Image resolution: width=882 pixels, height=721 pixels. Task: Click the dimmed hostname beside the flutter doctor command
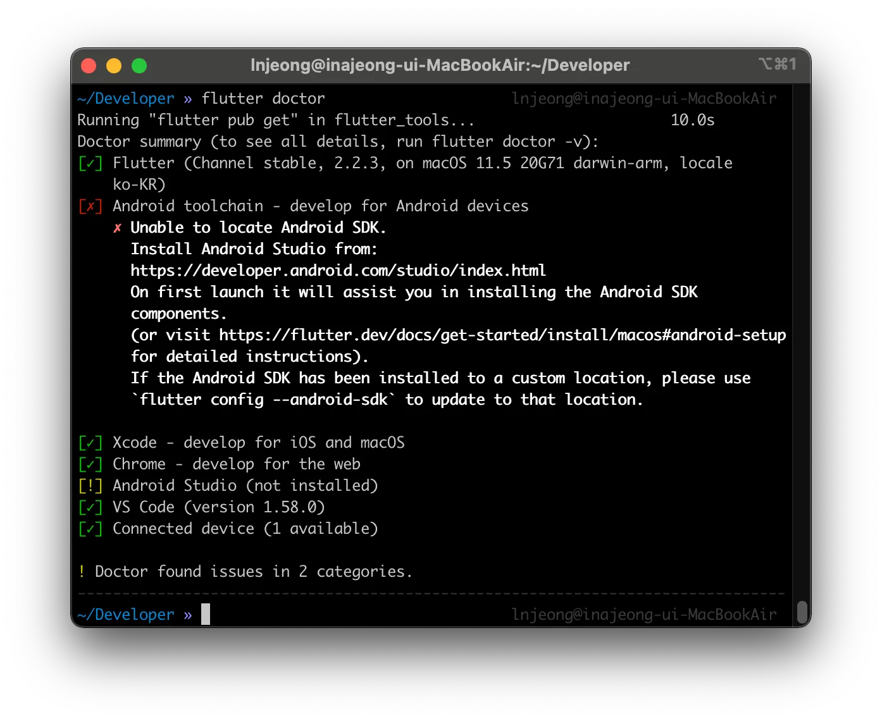tap(644, 99)
